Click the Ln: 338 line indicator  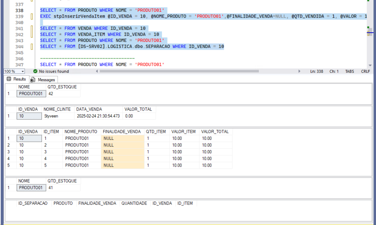click(317, 71)
